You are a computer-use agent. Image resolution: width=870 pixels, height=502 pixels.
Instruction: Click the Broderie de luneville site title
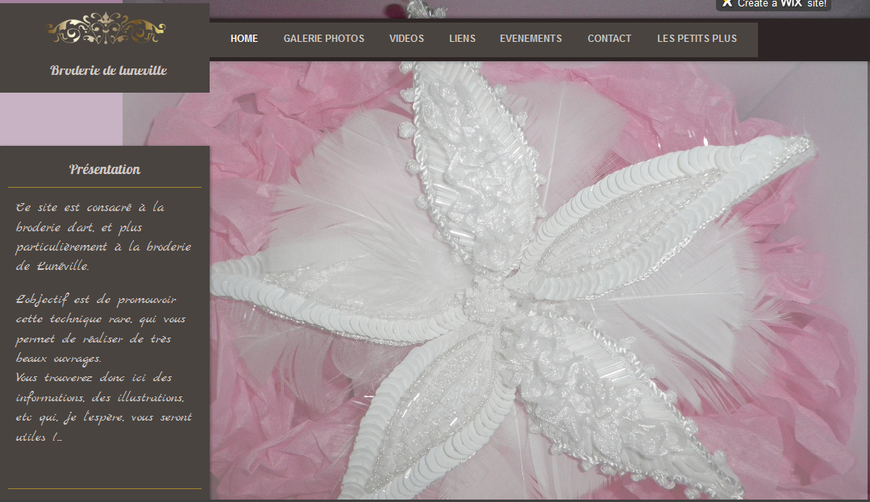pos(109,70)
